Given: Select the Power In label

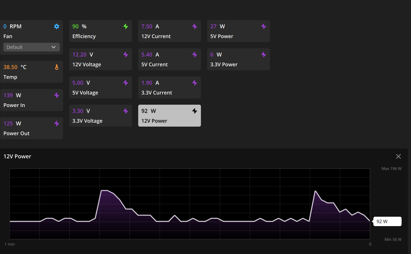Looking at the screenshot, I should (14, 105).
